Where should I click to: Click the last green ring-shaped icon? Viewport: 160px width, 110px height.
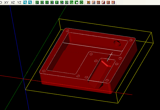[x=81, y=2]
